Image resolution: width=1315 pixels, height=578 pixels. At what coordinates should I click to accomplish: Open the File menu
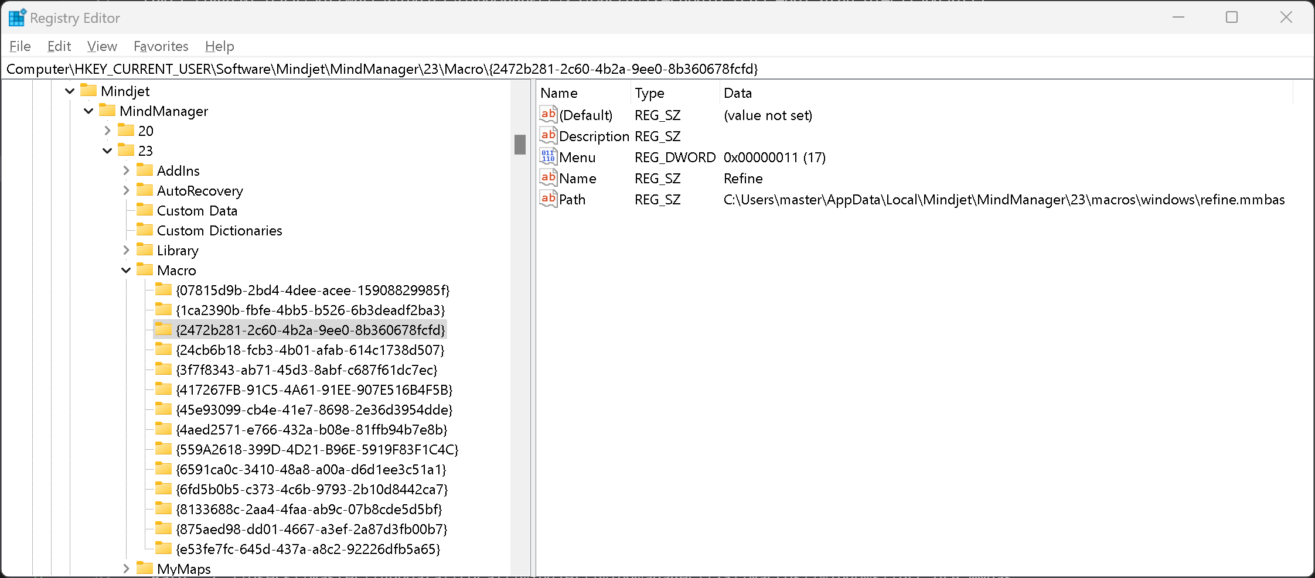pyautogui.click(x=20, y=46)
